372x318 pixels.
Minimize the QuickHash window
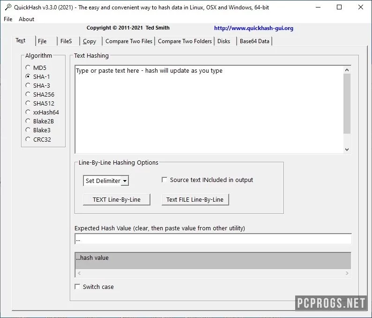[318, 7]
